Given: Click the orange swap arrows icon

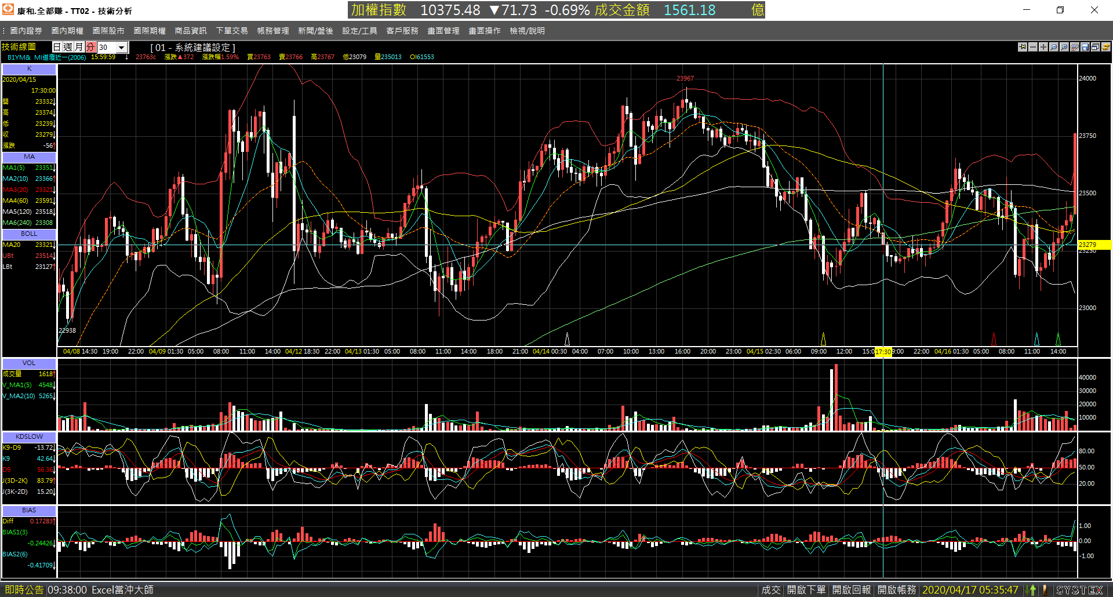Looking at the screenshot, I should click(x=1106, y=47).
